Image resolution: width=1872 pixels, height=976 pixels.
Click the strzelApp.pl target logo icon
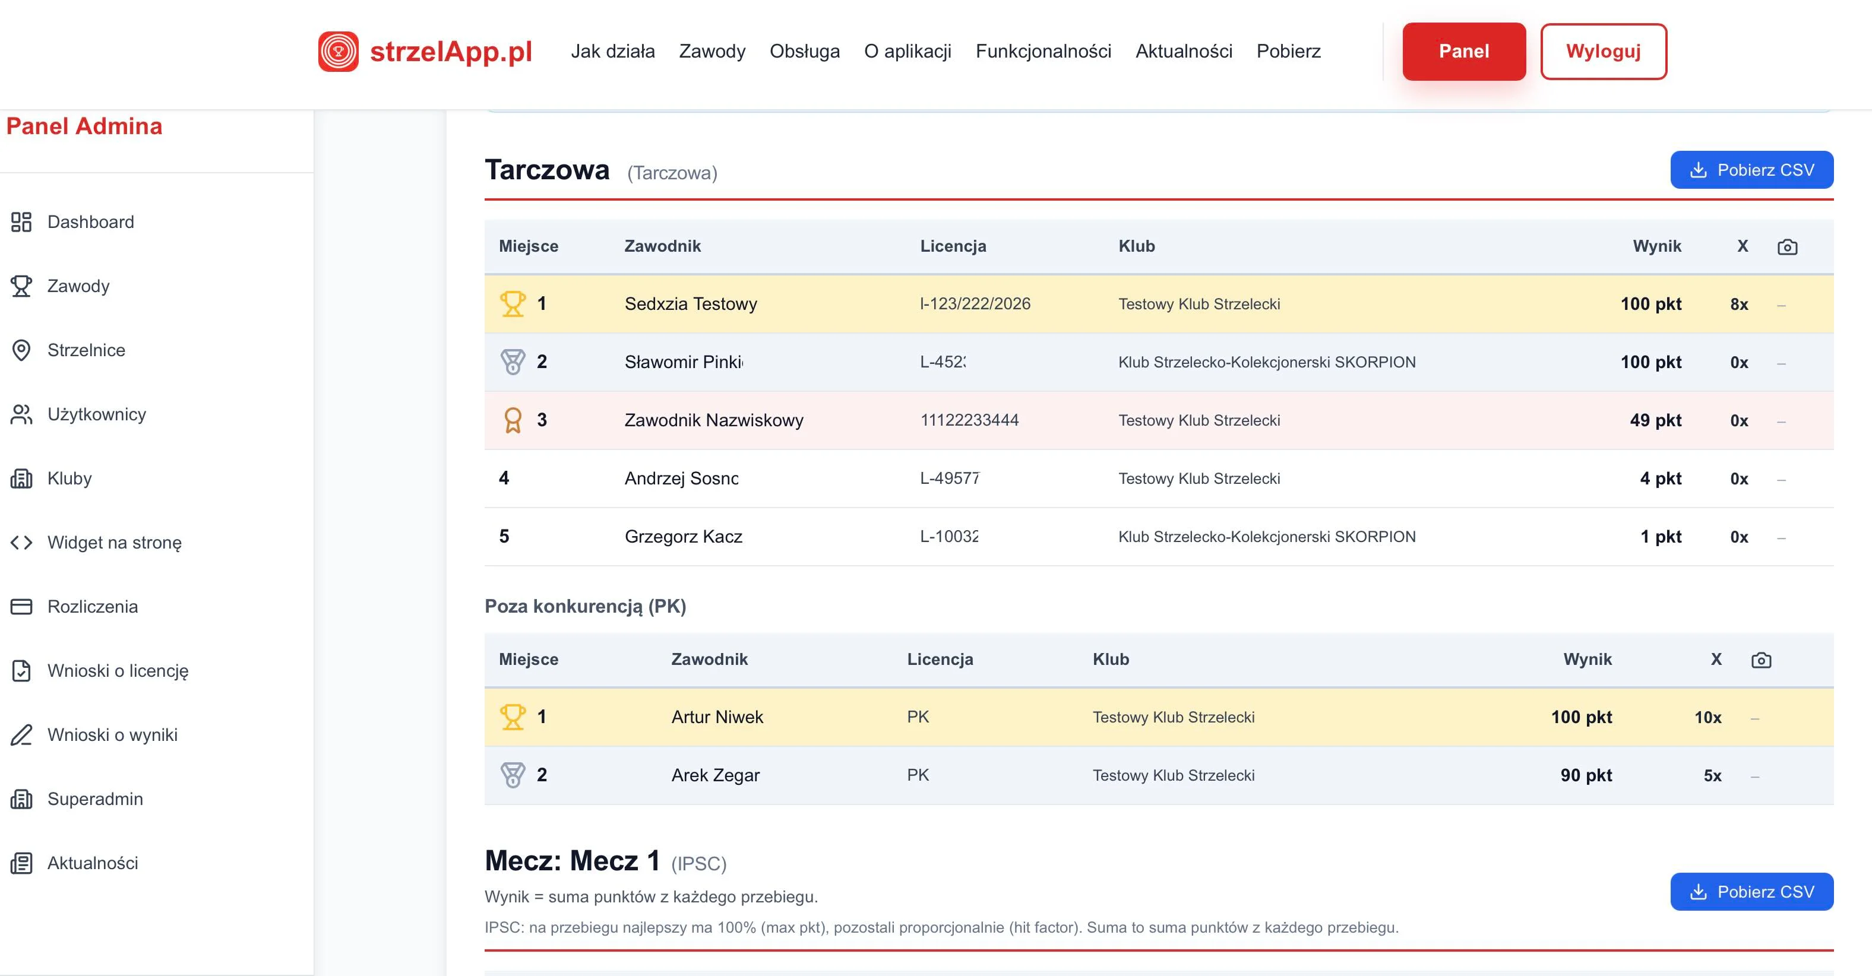tap(338, 52)
